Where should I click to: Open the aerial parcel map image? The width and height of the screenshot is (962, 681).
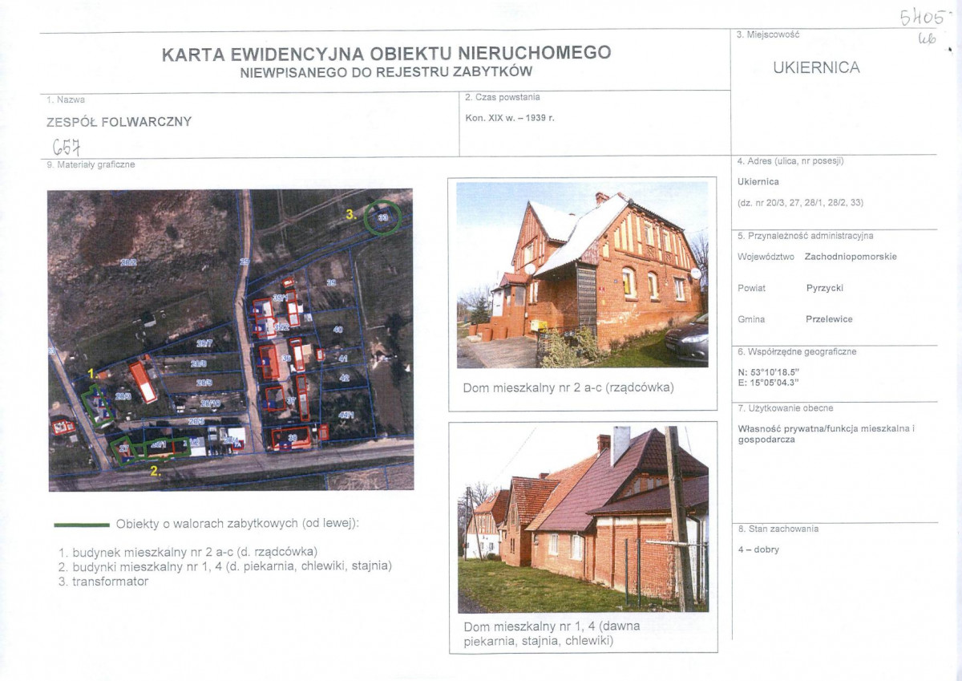(x=231, y=339)
